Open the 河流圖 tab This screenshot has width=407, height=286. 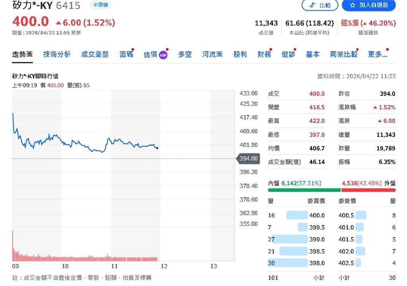coord(212,54)
